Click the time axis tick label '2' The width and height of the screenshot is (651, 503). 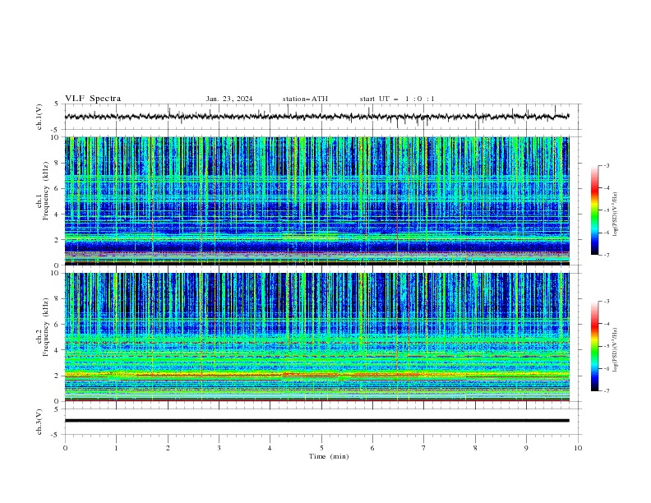[x=168, y=448]
